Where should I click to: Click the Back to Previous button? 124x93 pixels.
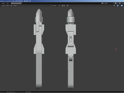click(16, 3)
